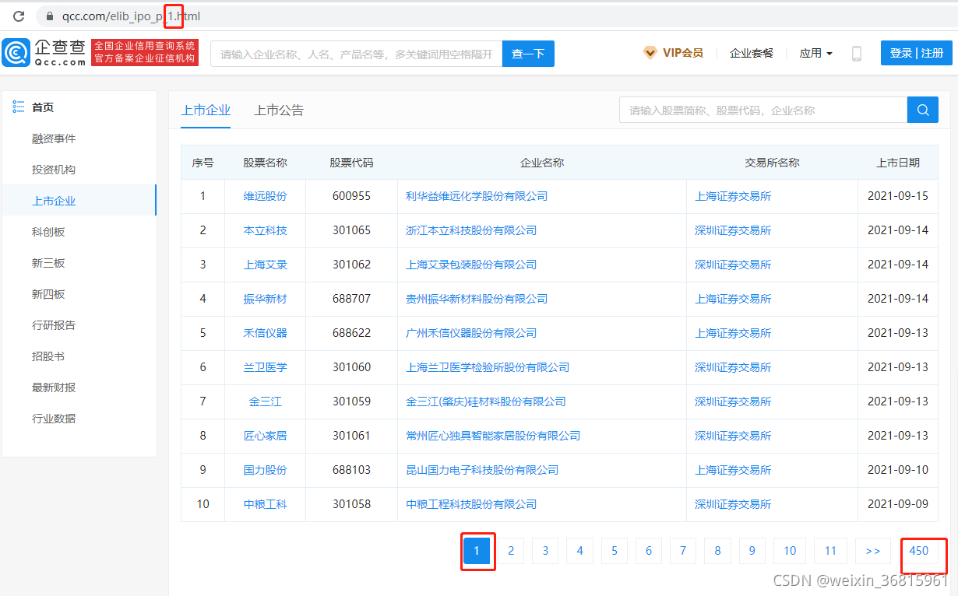Switch to the 上市公告 tab
Image resolution: width=958 pixels, height=596 pixels.
pyautogui.click(x=279, y=110)
